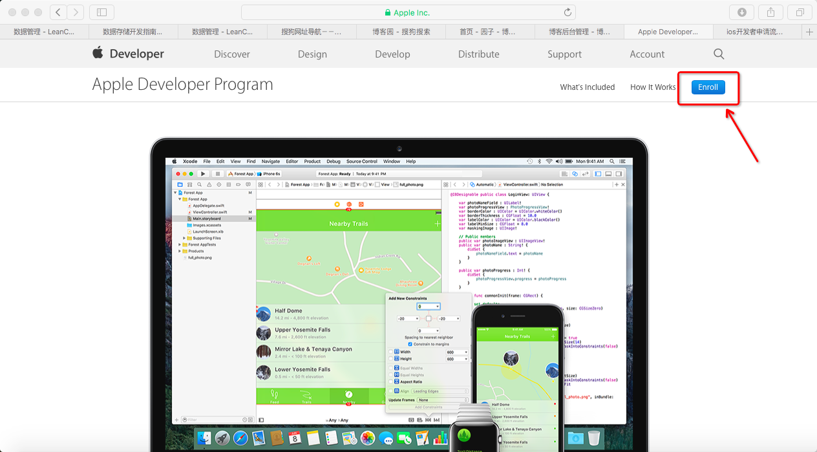Switch to the 搜狗网址导航 tab
The height and width of the screenshot is (452, 817).
point(311,32)
